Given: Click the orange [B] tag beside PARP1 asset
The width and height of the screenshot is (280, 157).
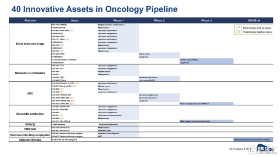Looking at the screenshot, I should pos(68,39).
